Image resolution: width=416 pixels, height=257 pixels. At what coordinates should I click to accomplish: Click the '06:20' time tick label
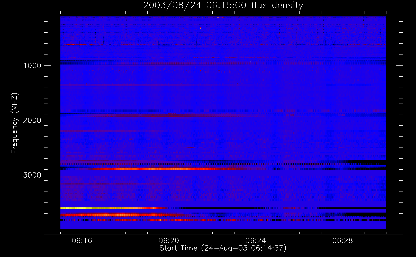pos(169,241)
